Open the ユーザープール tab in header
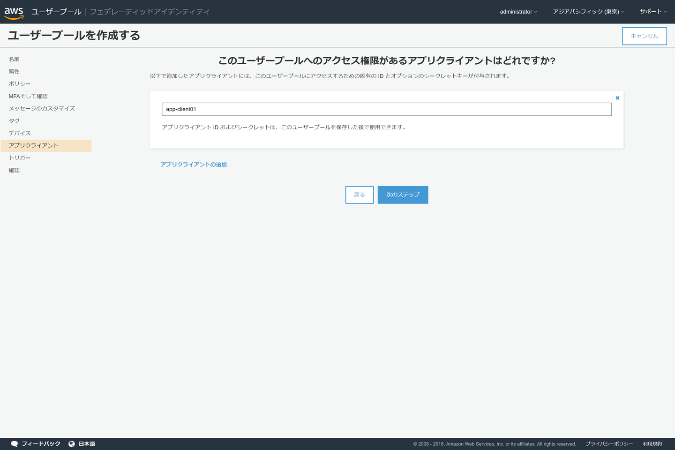Image resolution: width=675 pixels, height=450 pixels. (56, 12)
